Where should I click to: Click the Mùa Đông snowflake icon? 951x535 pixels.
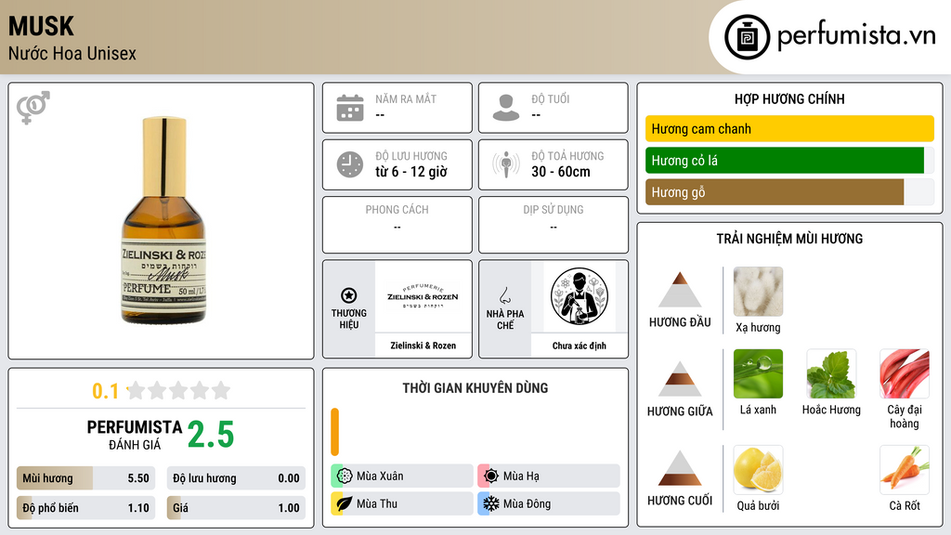pyautogui.click(x=491, y=503)
